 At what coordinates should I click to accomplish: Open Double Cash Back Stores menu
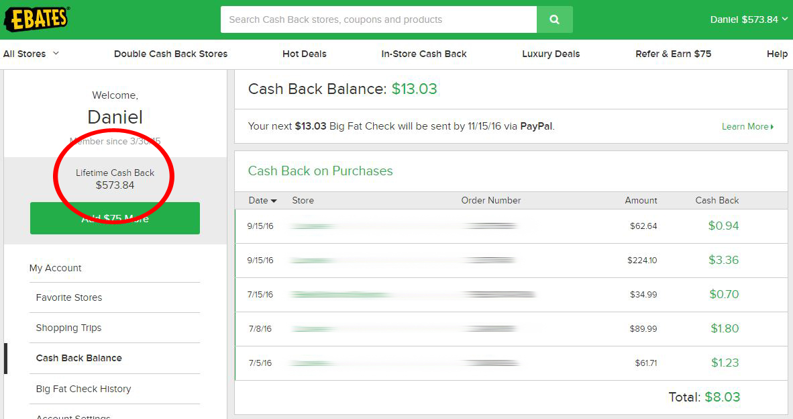170,54
